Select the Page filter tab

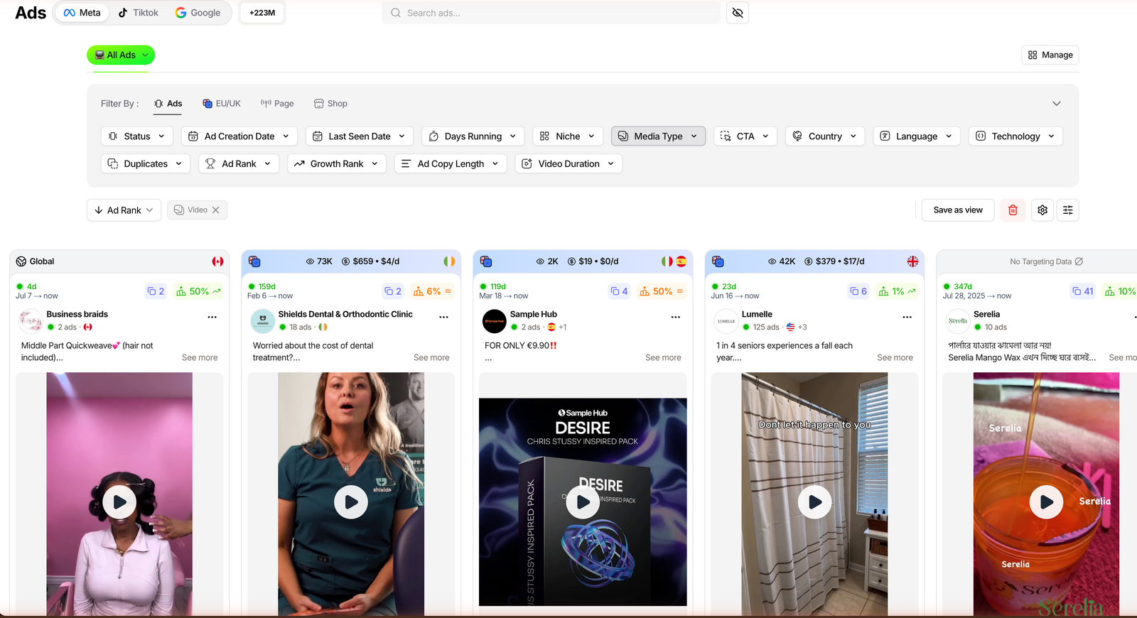pyautogui.click(x=277, y=104)
